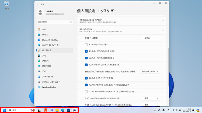Expand その他のシステム トレイ アイコン section
Image resolution: width=202 pixels, height=113 pixels.
pos(162,20)
